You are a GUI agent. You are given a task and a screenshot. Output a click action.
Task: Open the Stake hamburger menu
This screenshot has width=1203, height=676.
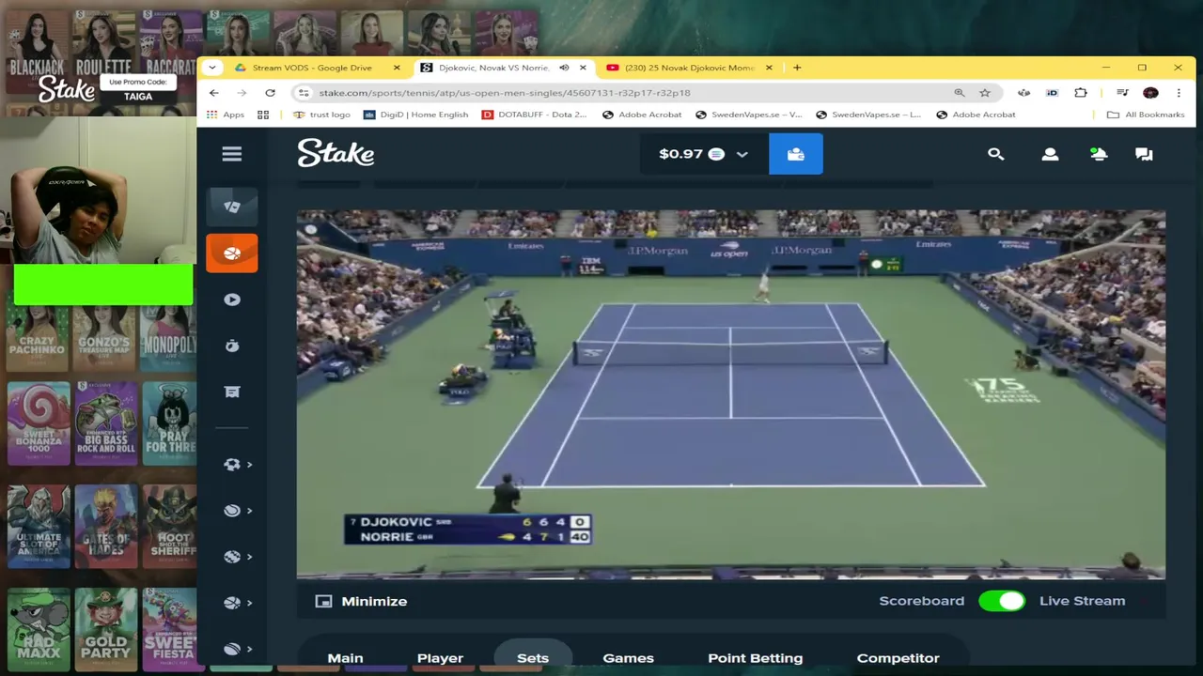[232, 154]
